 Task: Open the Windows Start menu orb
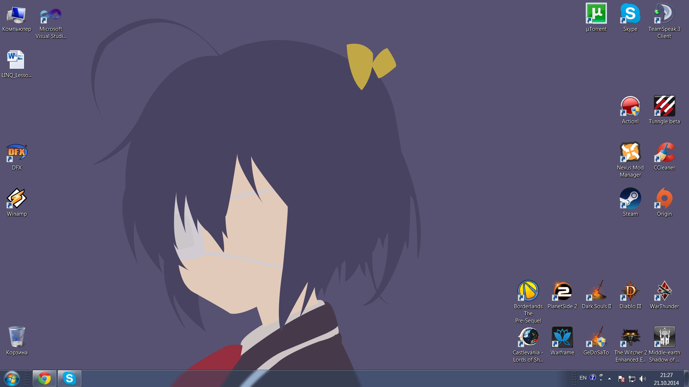[x=12, y=378]
